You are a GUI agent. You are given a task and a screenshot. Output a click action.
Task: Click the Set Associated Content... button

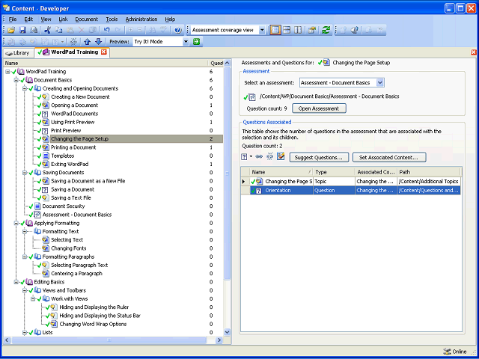(389, 158)
